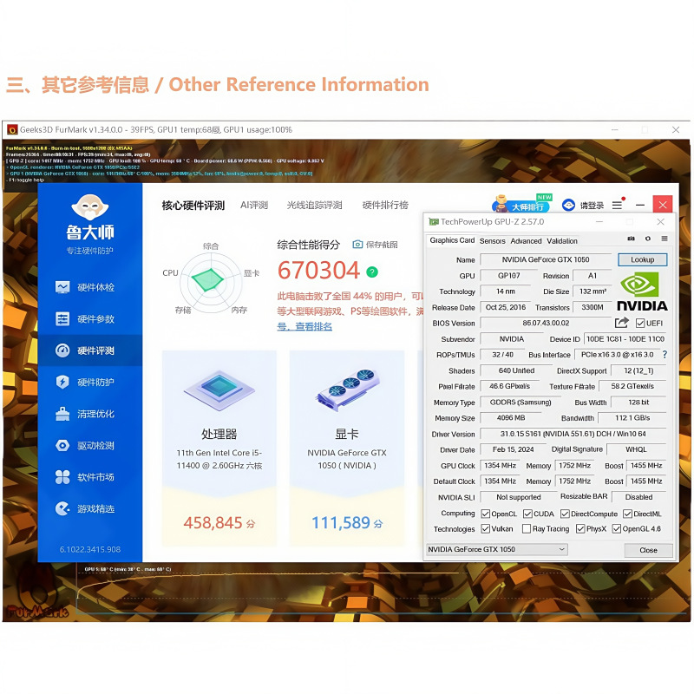The image size is (694, 694).
Task: Toggle the DirectML checkbox
Action: tap(627, 514)
